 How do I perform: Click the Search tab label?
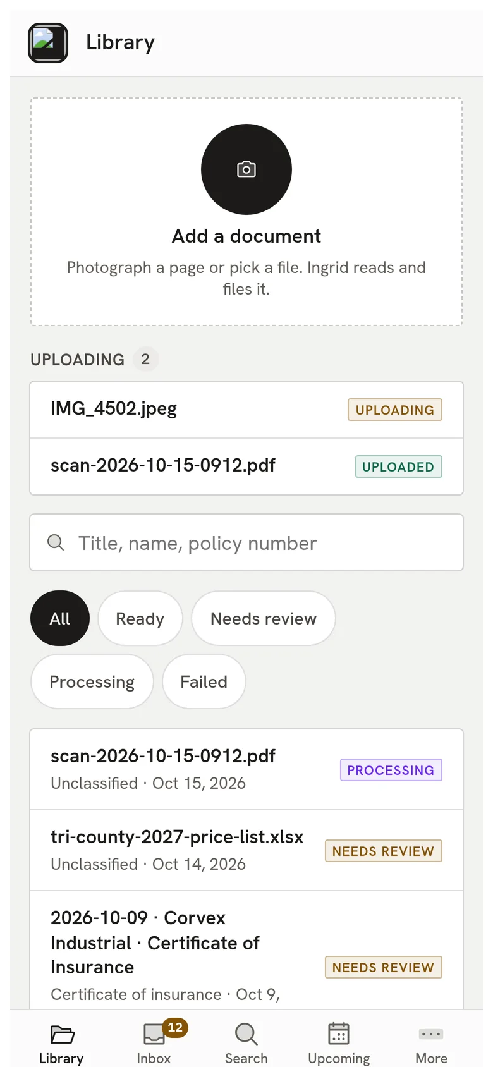[x=246, y=1058]
